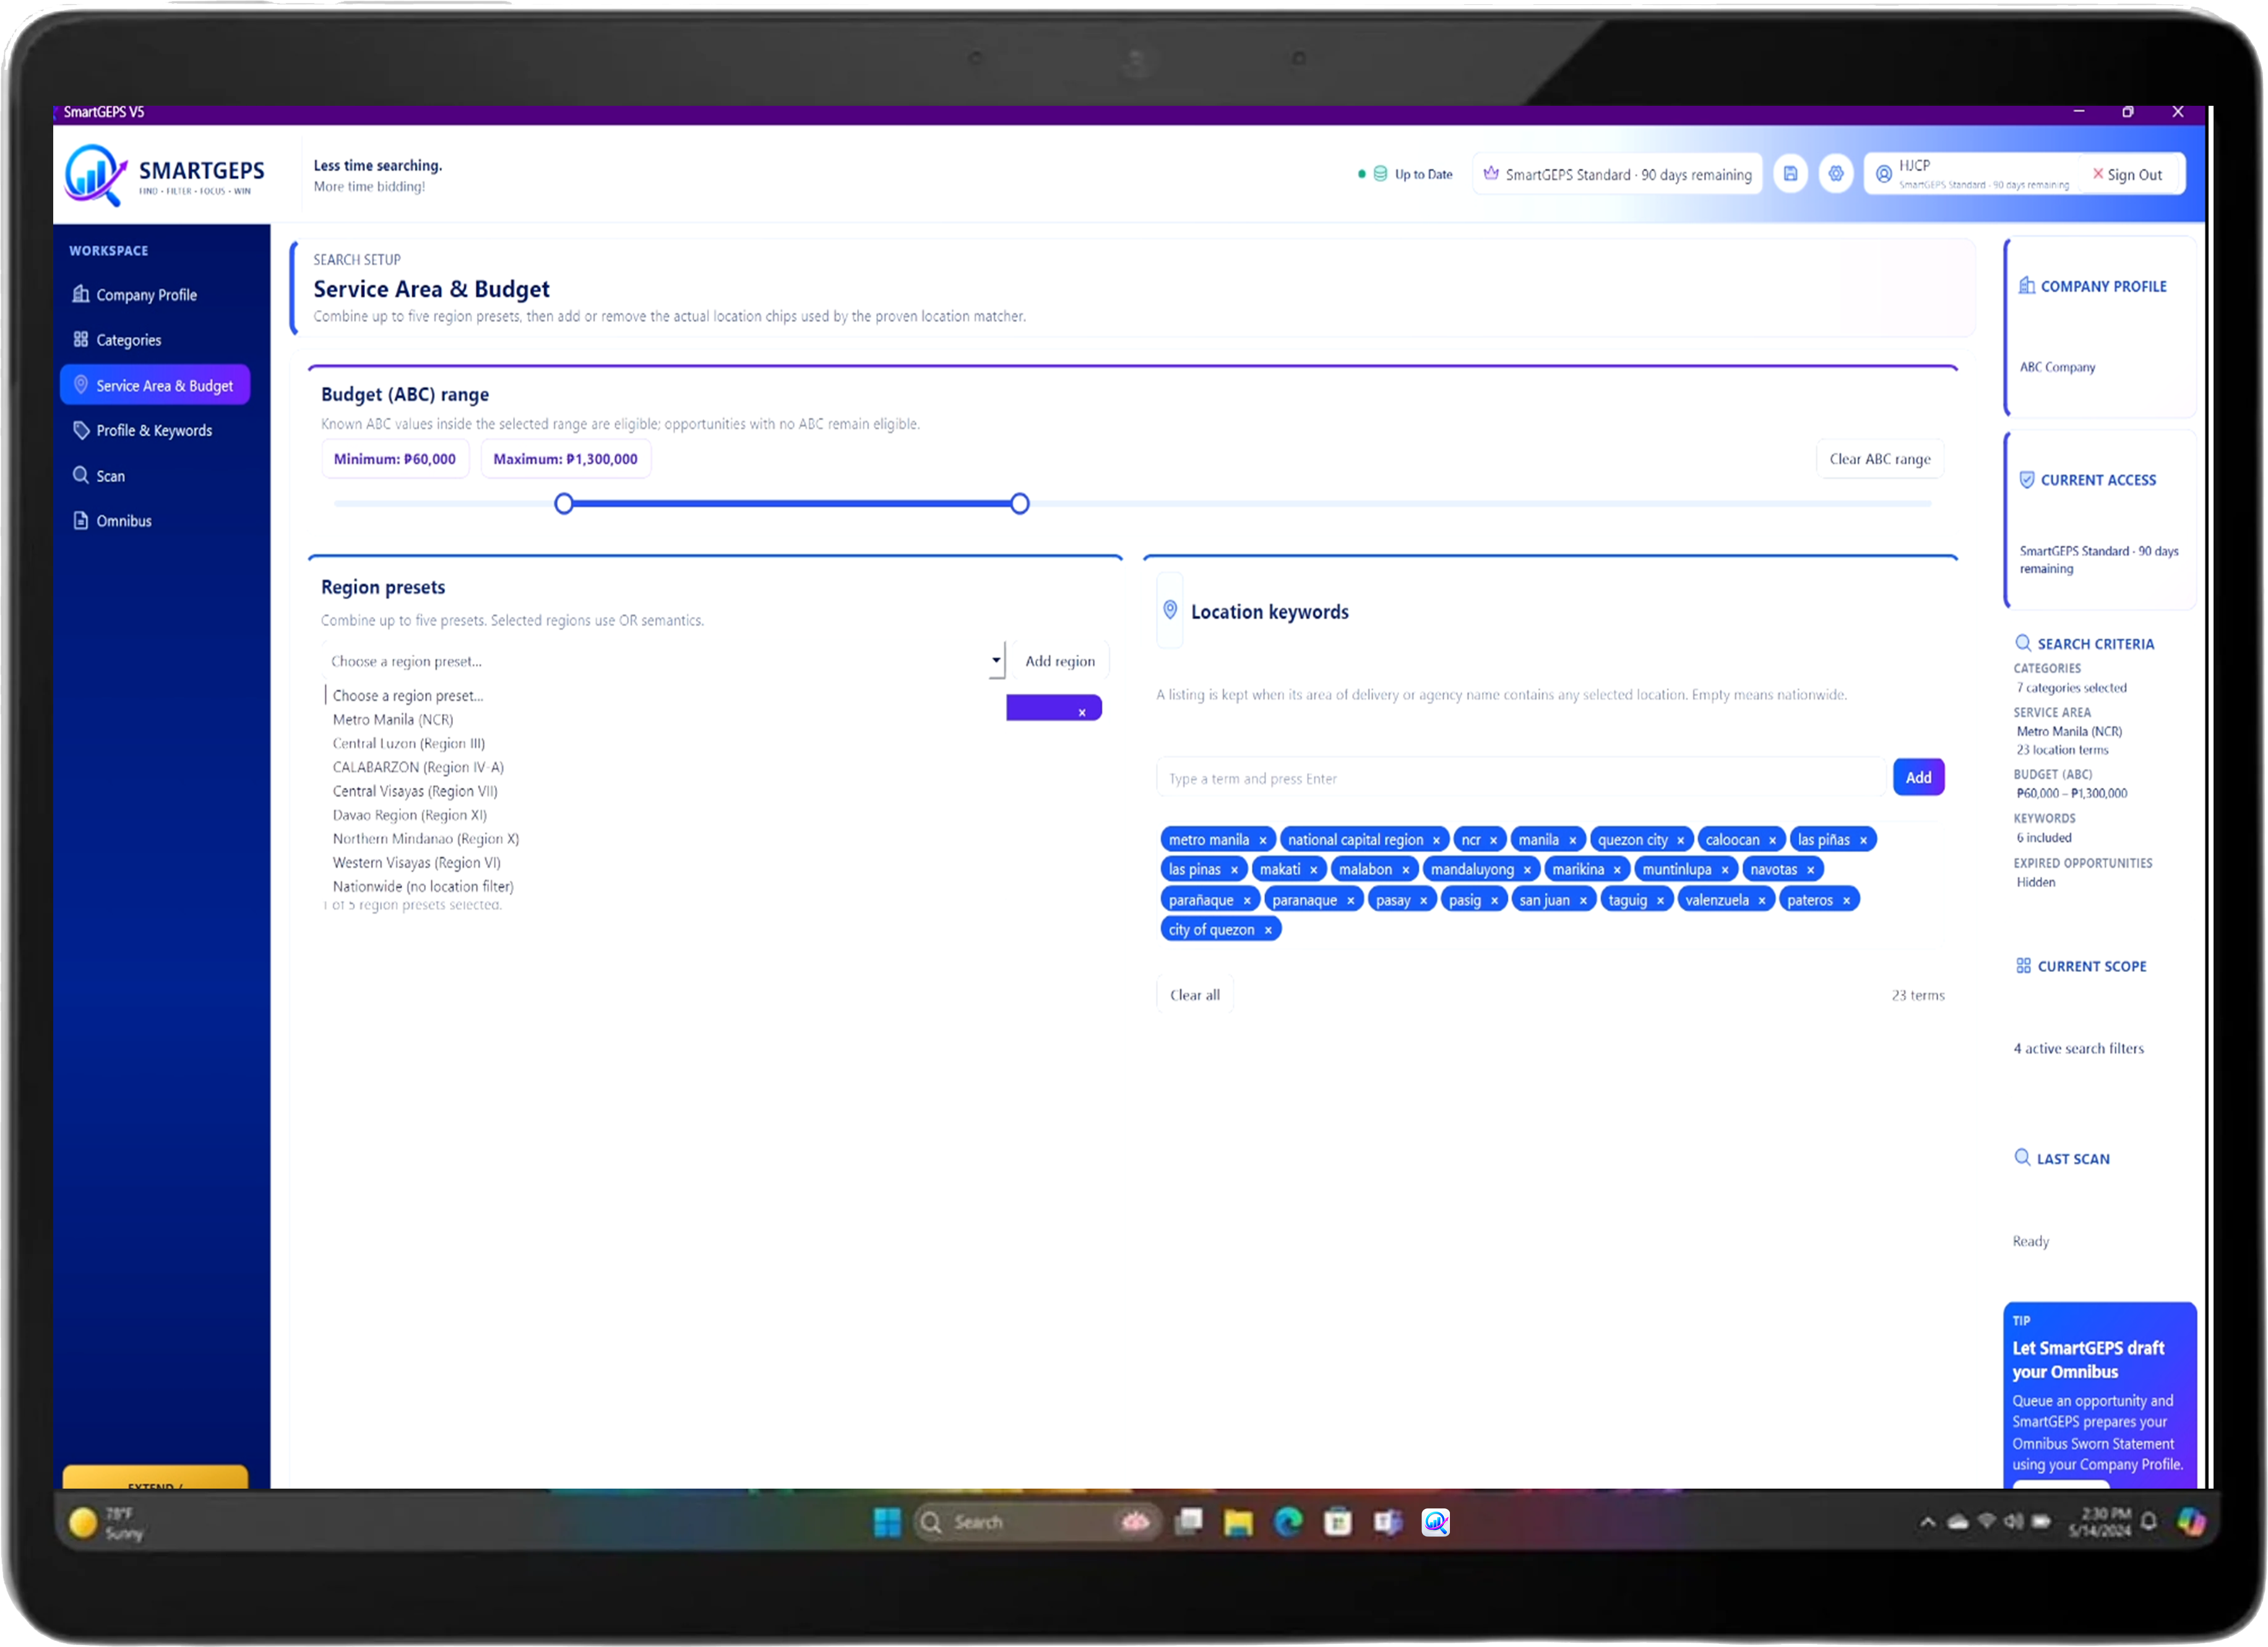The width and height of the screenshot is (2268, 1647).
Task: Click Clear ABC range button
Action: tap(1879, 459)
